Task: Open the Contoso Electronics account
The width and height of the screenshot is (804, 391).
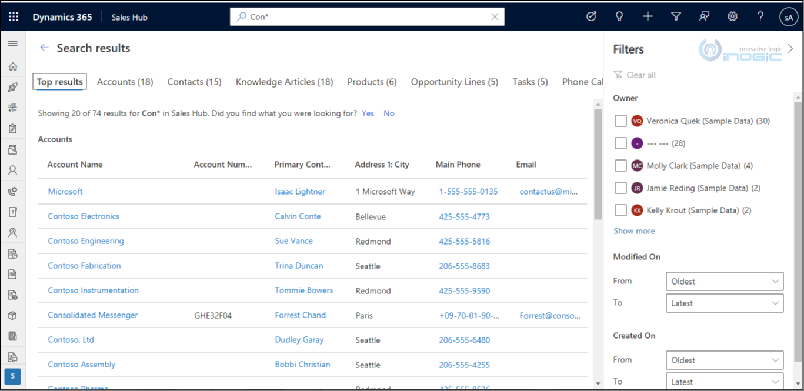Action: pyautogui.click(x=84, y=216)
